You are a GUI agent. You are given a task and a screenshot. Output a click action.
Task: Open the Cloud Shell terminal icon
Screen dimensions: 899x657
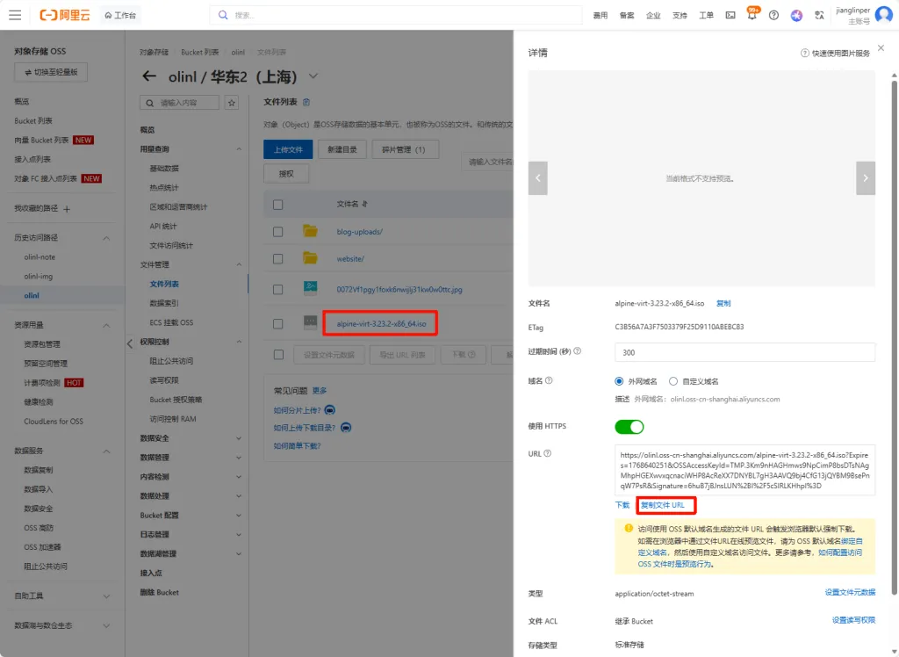pos(730,16)
